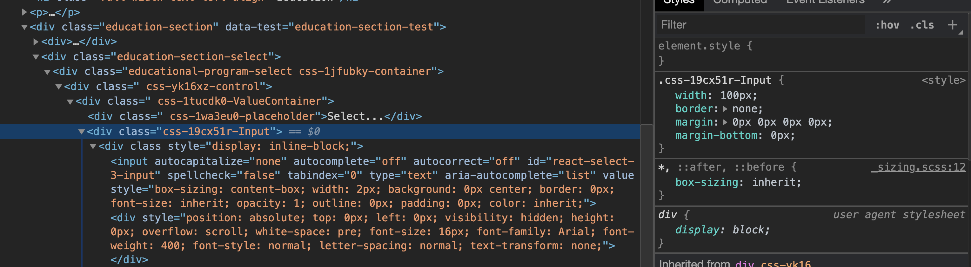Switch to the Computed tab
Viewport: 971px width, 267px height.
pyautogui.click(x=740, y=2)
